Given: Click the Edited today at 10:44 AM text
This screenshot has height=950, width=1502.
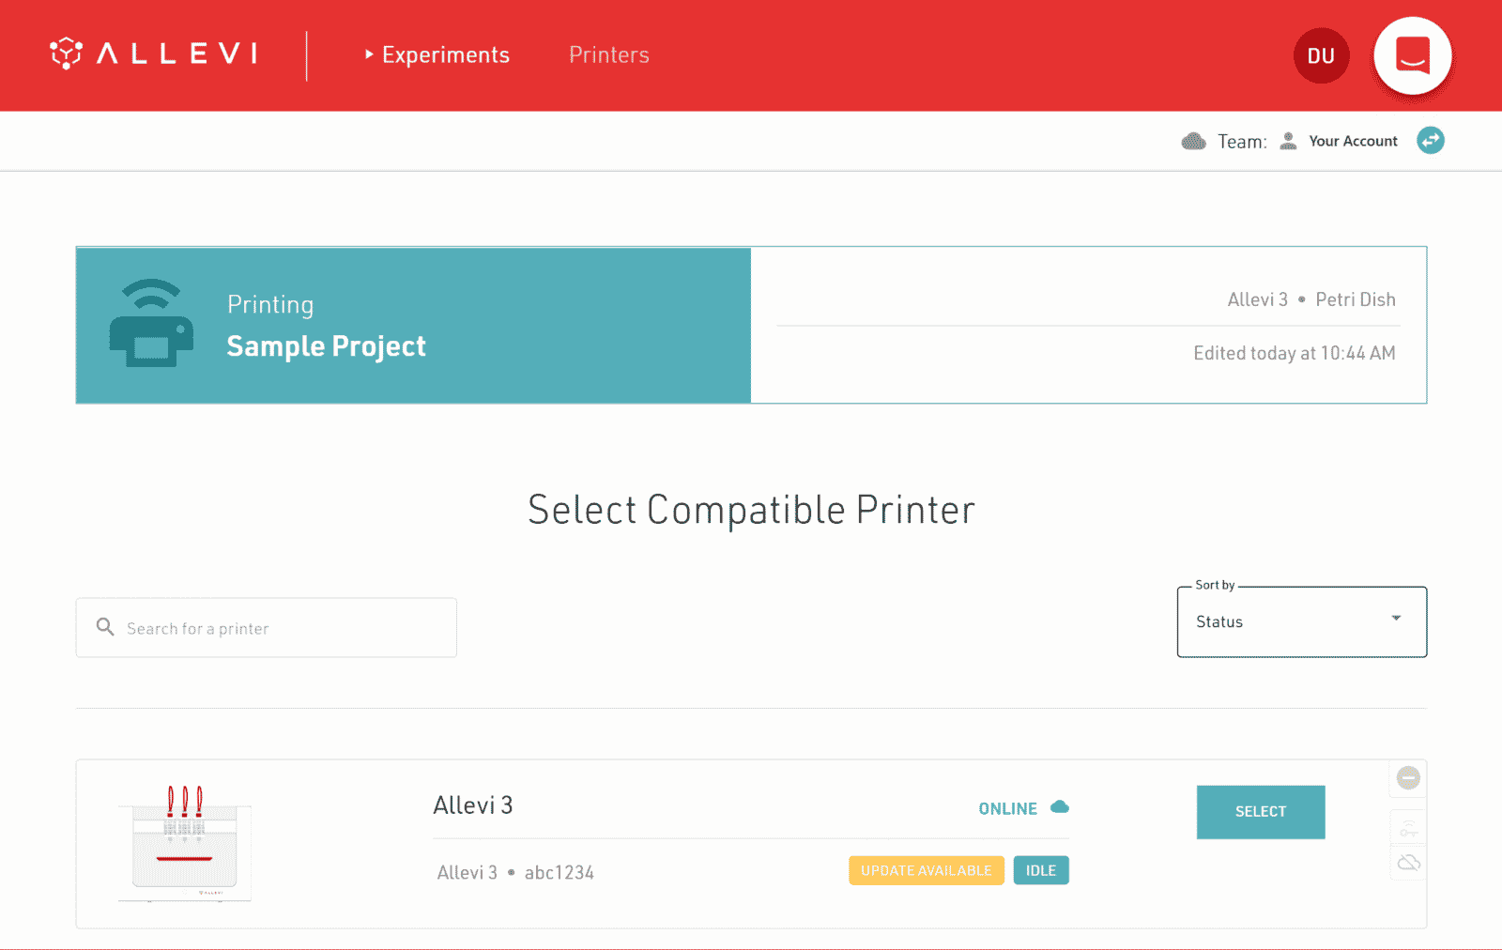Looking at the screenshot, I should point(1295,353).
